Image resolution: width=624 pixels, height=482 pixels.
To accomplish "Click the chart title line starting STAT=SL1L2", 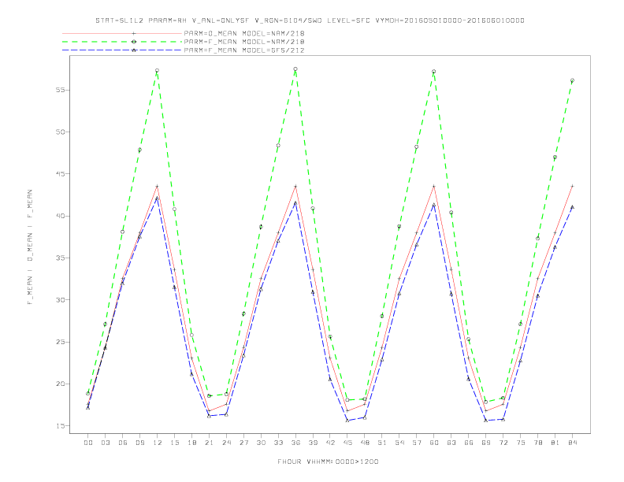I will pos(310,20).
